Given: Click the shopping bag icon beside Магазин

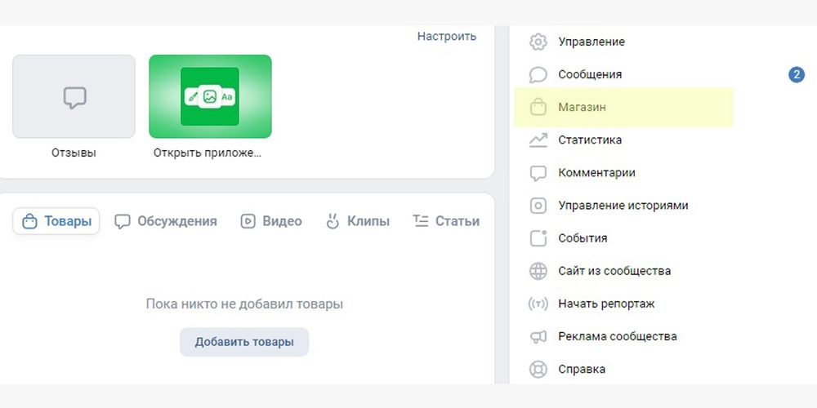Looking at the screenshot, I should click(x=538, y=107).
